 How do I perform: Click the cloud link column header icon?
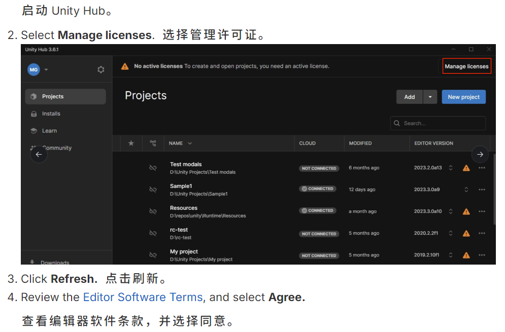tap(153, 143)
